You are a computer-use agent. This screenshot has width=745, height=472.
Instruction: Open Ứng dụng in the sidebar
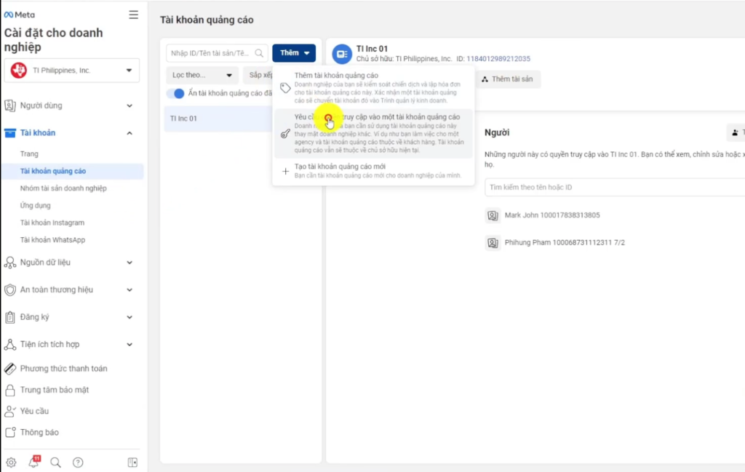pyautogui.click(x=35, y=206)
